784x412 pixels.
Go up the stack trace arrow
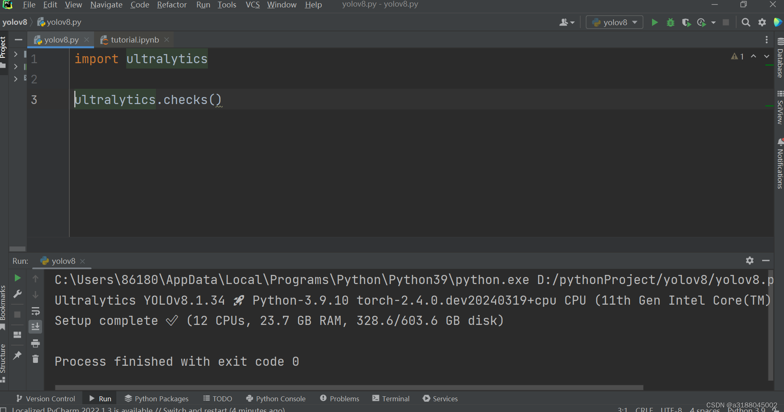point(35,279)
